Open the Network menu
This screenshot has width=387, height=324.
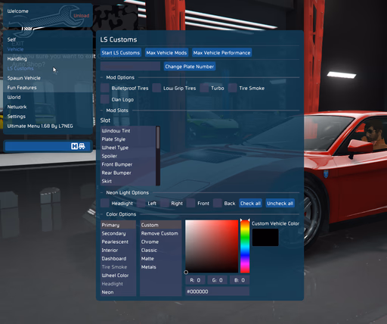[17, 107]
